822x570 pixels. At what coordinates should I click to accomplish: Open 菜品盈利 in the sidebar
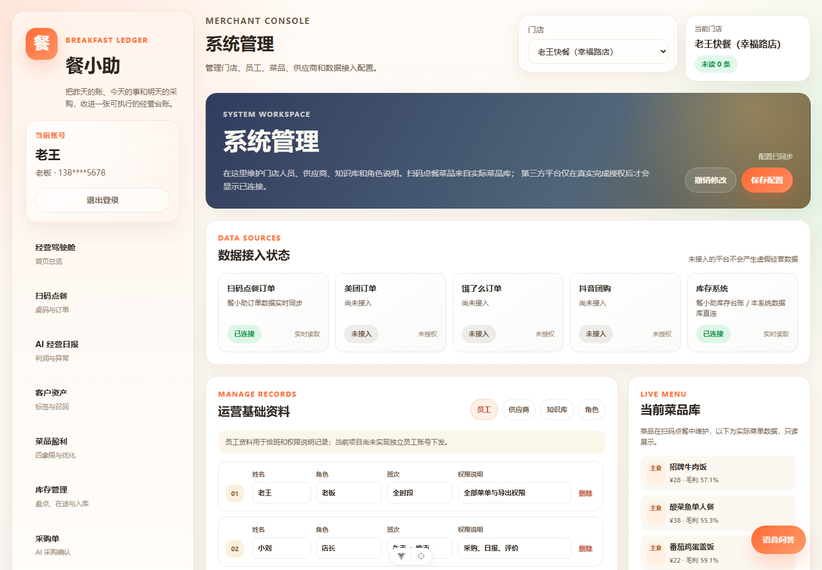(x=103, y=448)
